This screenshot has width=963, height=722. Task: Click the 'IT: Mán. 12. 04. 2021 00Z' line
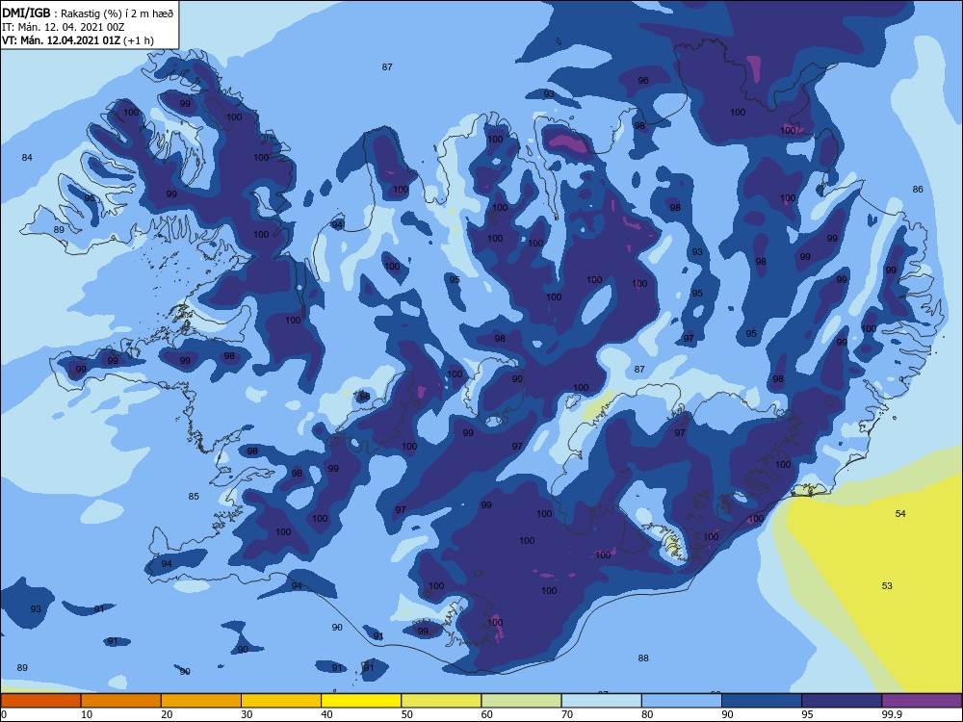(x=64, y=27)
